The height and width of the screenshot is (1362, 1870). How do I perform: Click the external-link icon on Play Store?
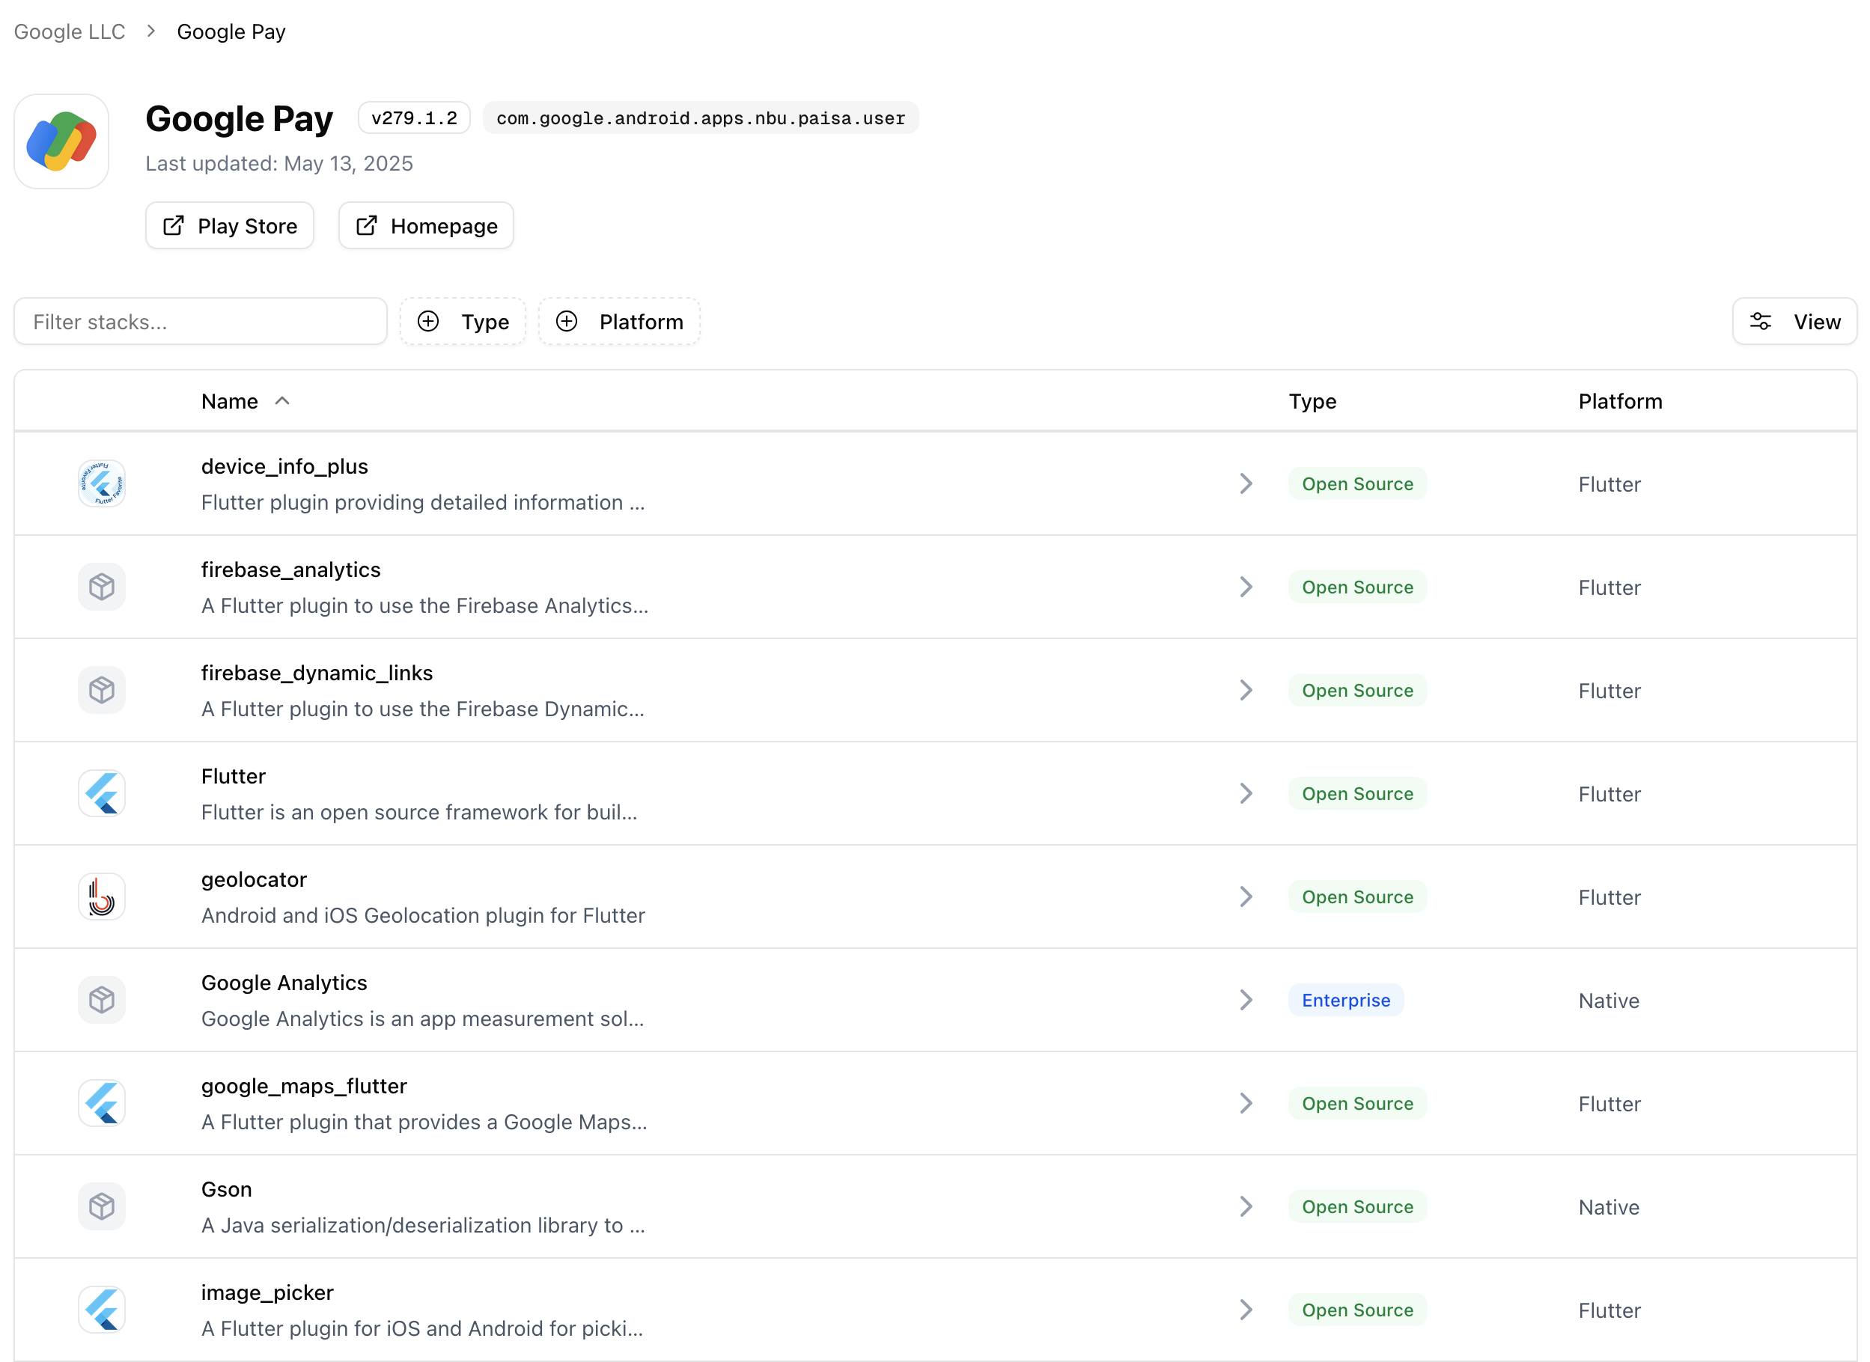point(173,225)
